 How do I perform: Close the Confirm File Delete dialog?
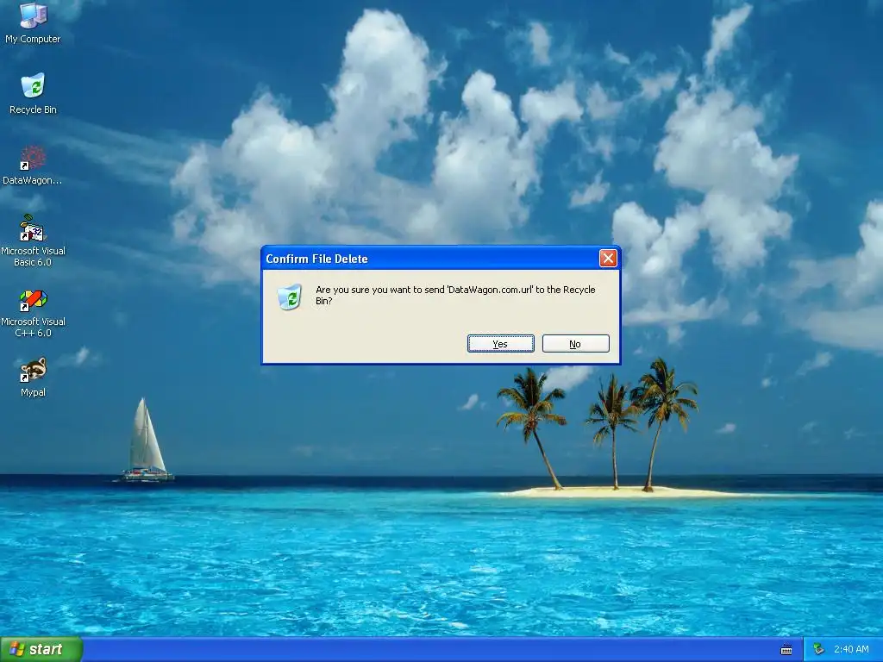point(608,259)
